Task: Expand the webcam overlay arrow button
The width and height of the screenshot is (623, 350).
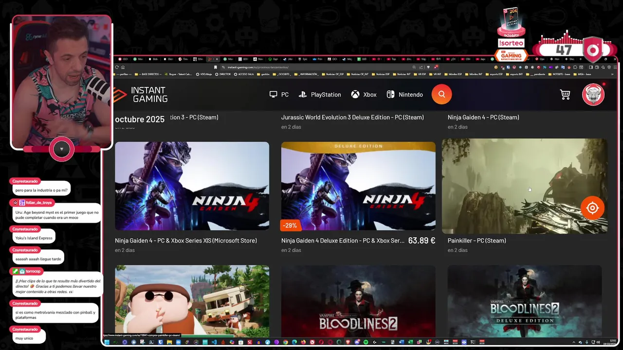Action: [61, 149]
